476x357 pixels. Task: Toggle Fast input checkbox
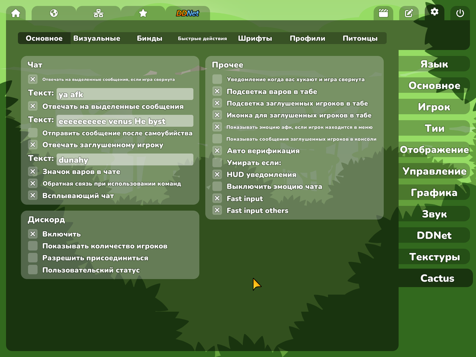point(217,198)
